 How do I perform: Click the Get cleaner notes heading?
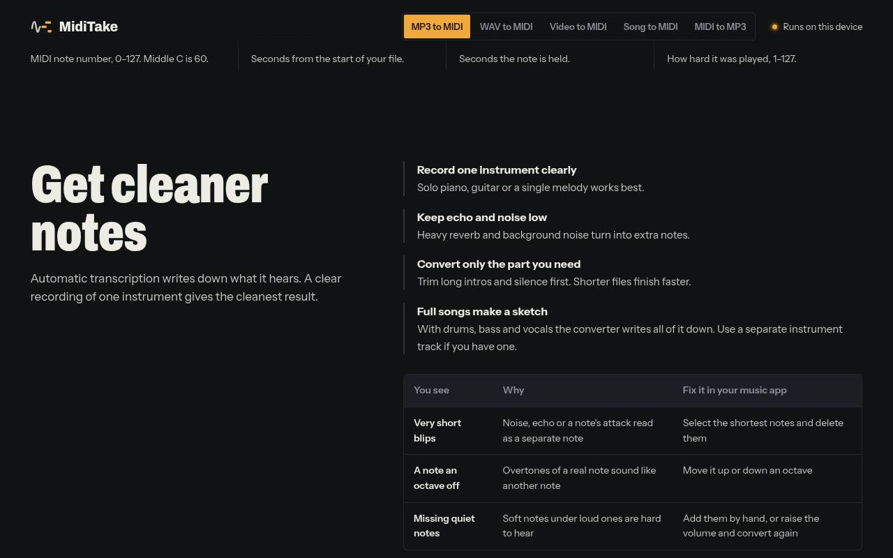tap(149, 208)
